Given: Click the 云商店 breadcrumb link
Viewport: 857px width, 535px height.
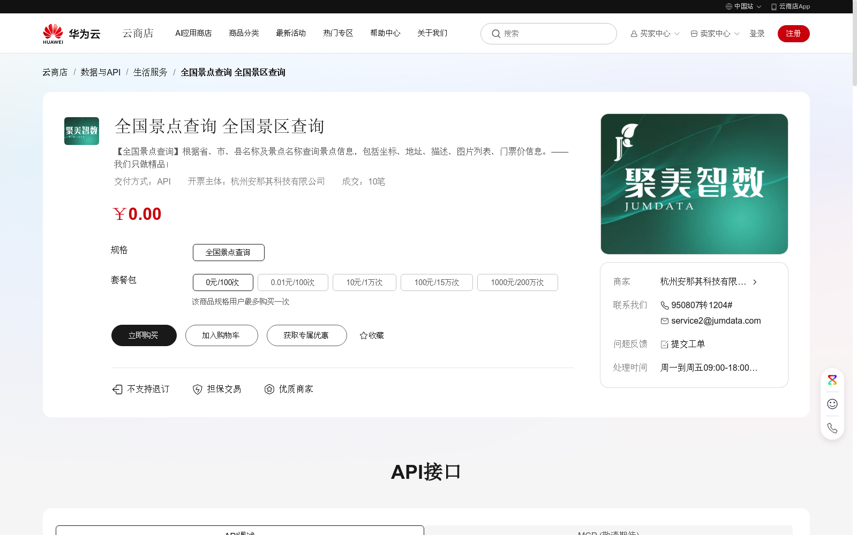Looking at the screenshot, I should (55, 72).
